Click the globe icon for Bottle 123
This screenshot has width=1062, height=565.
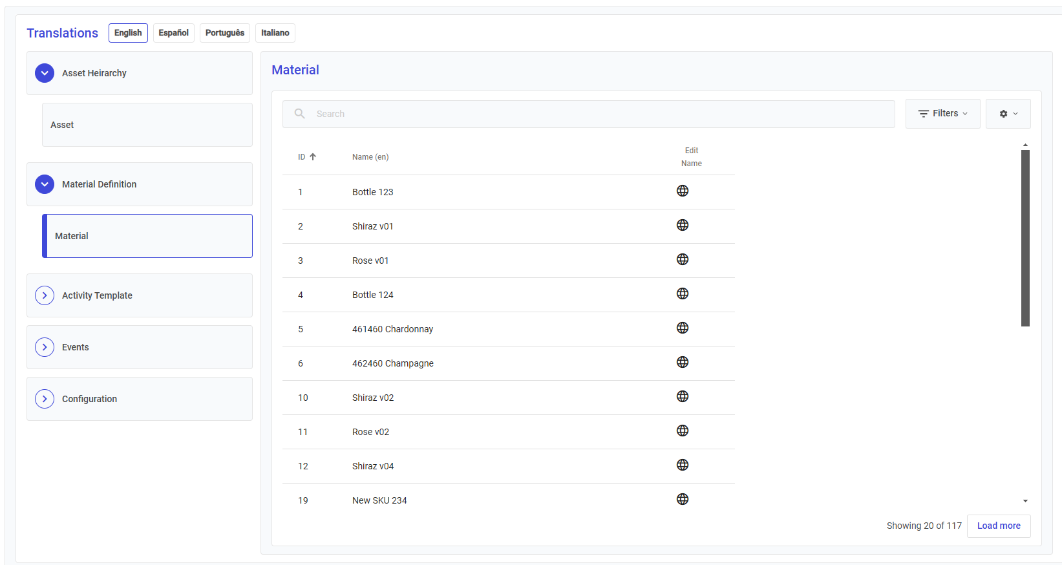click(682, 191)
